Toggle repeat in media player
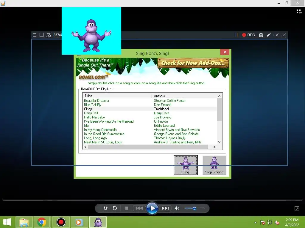305x228 pixels. (x=115, y=208)
